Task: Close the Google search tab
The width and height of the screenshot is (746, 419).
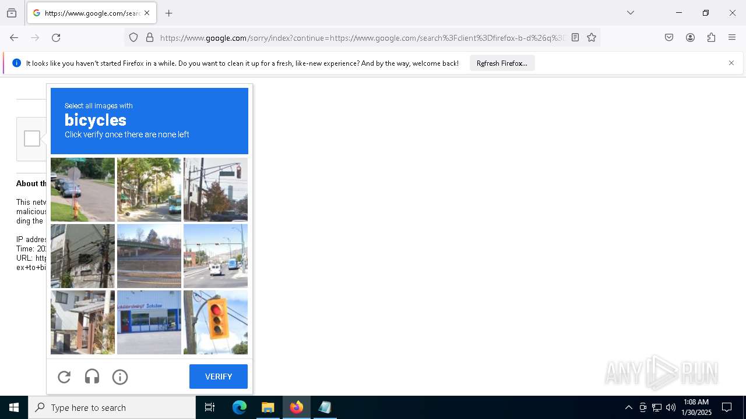Action: pos(147,13)
